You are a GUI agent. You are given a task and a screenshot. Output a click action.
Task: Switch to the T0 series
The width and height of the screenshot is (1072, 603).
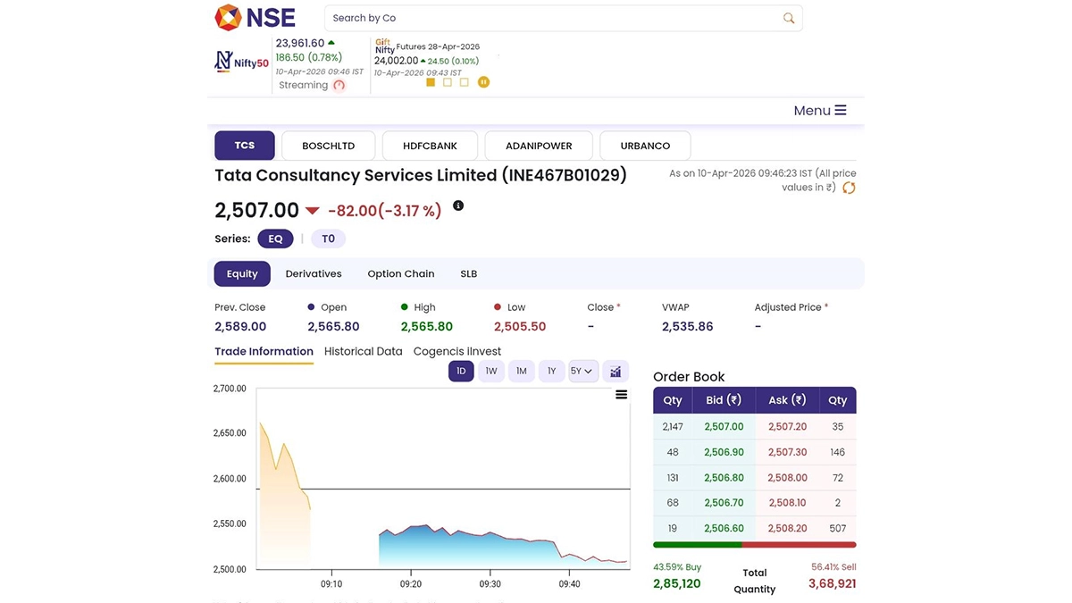[328, 239]
